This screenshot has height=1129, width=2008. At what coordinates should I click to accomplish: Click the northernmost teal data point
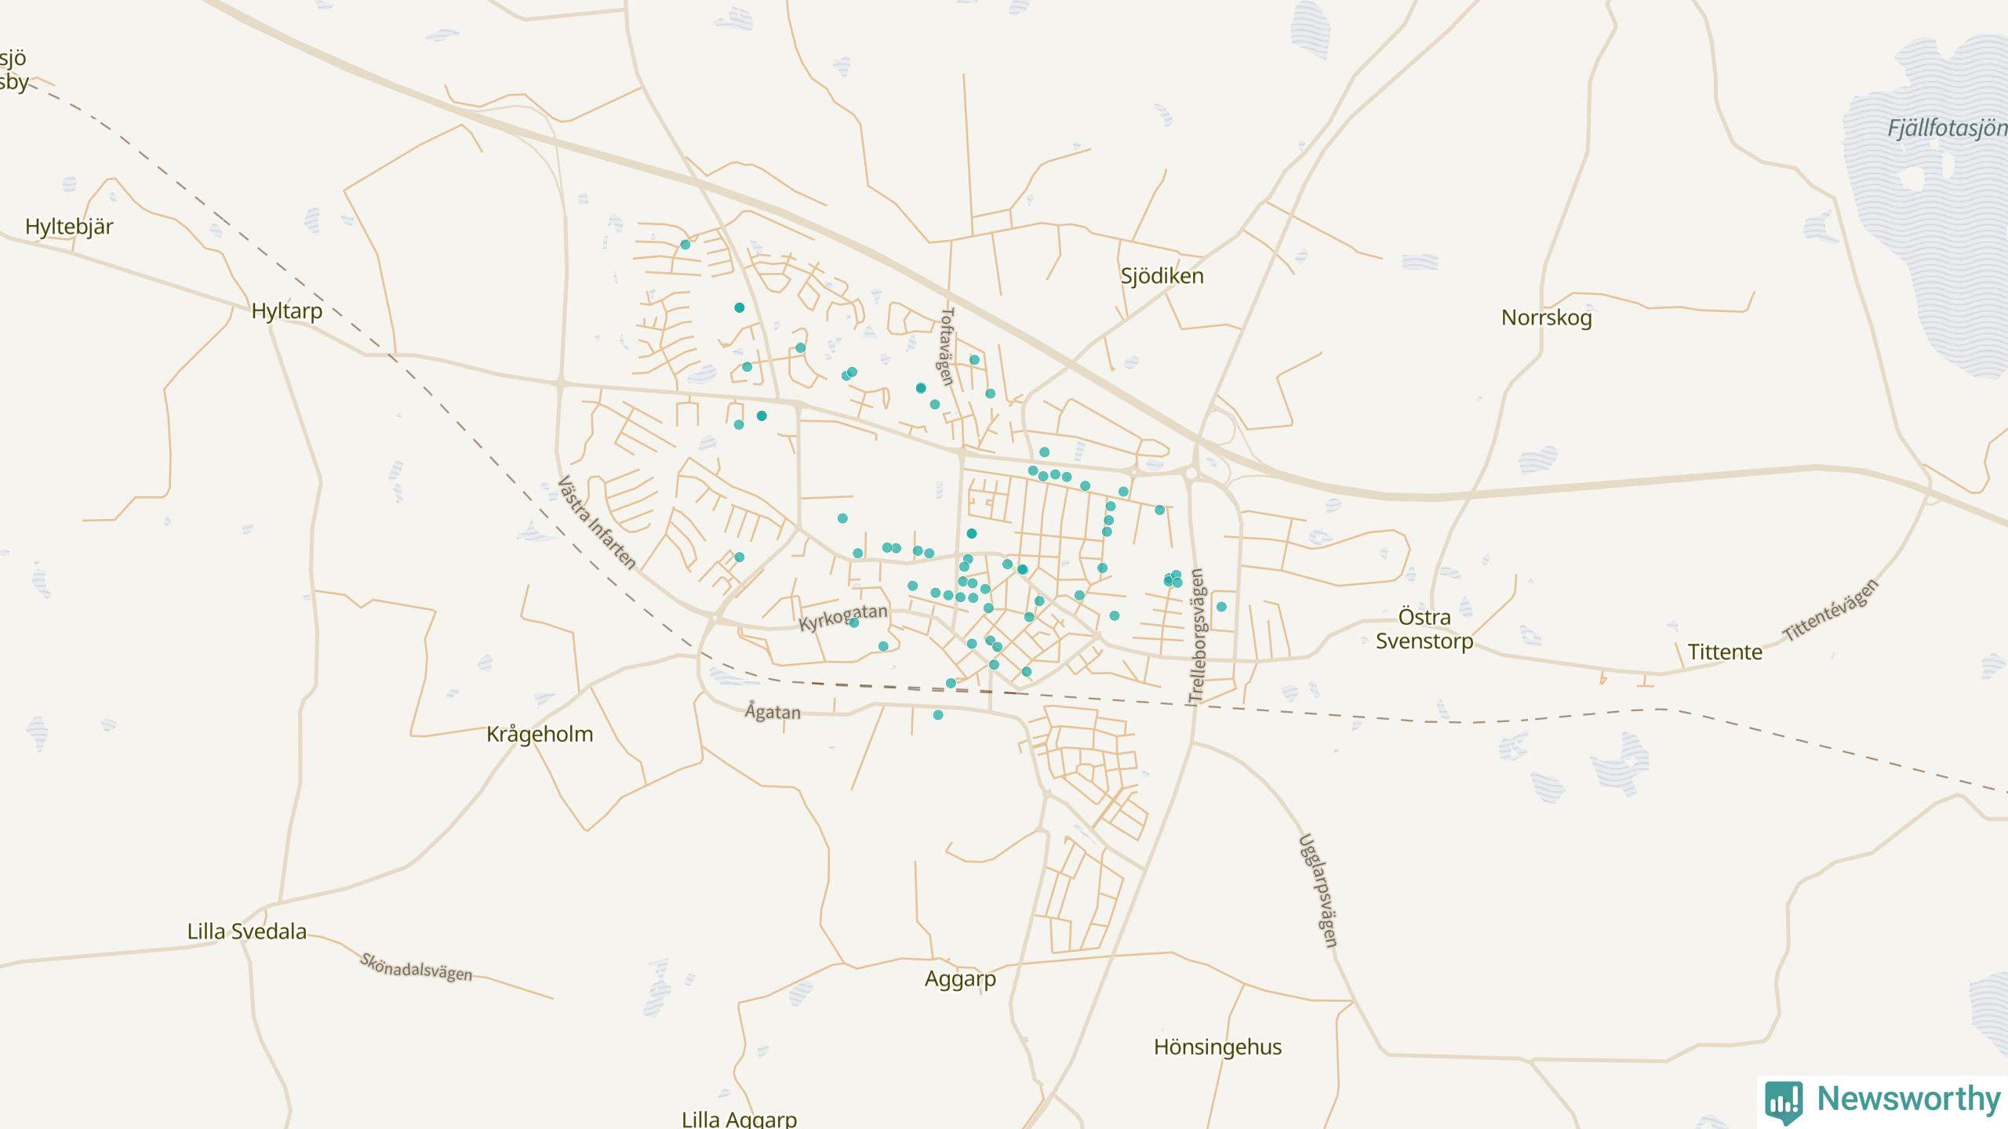685,245
